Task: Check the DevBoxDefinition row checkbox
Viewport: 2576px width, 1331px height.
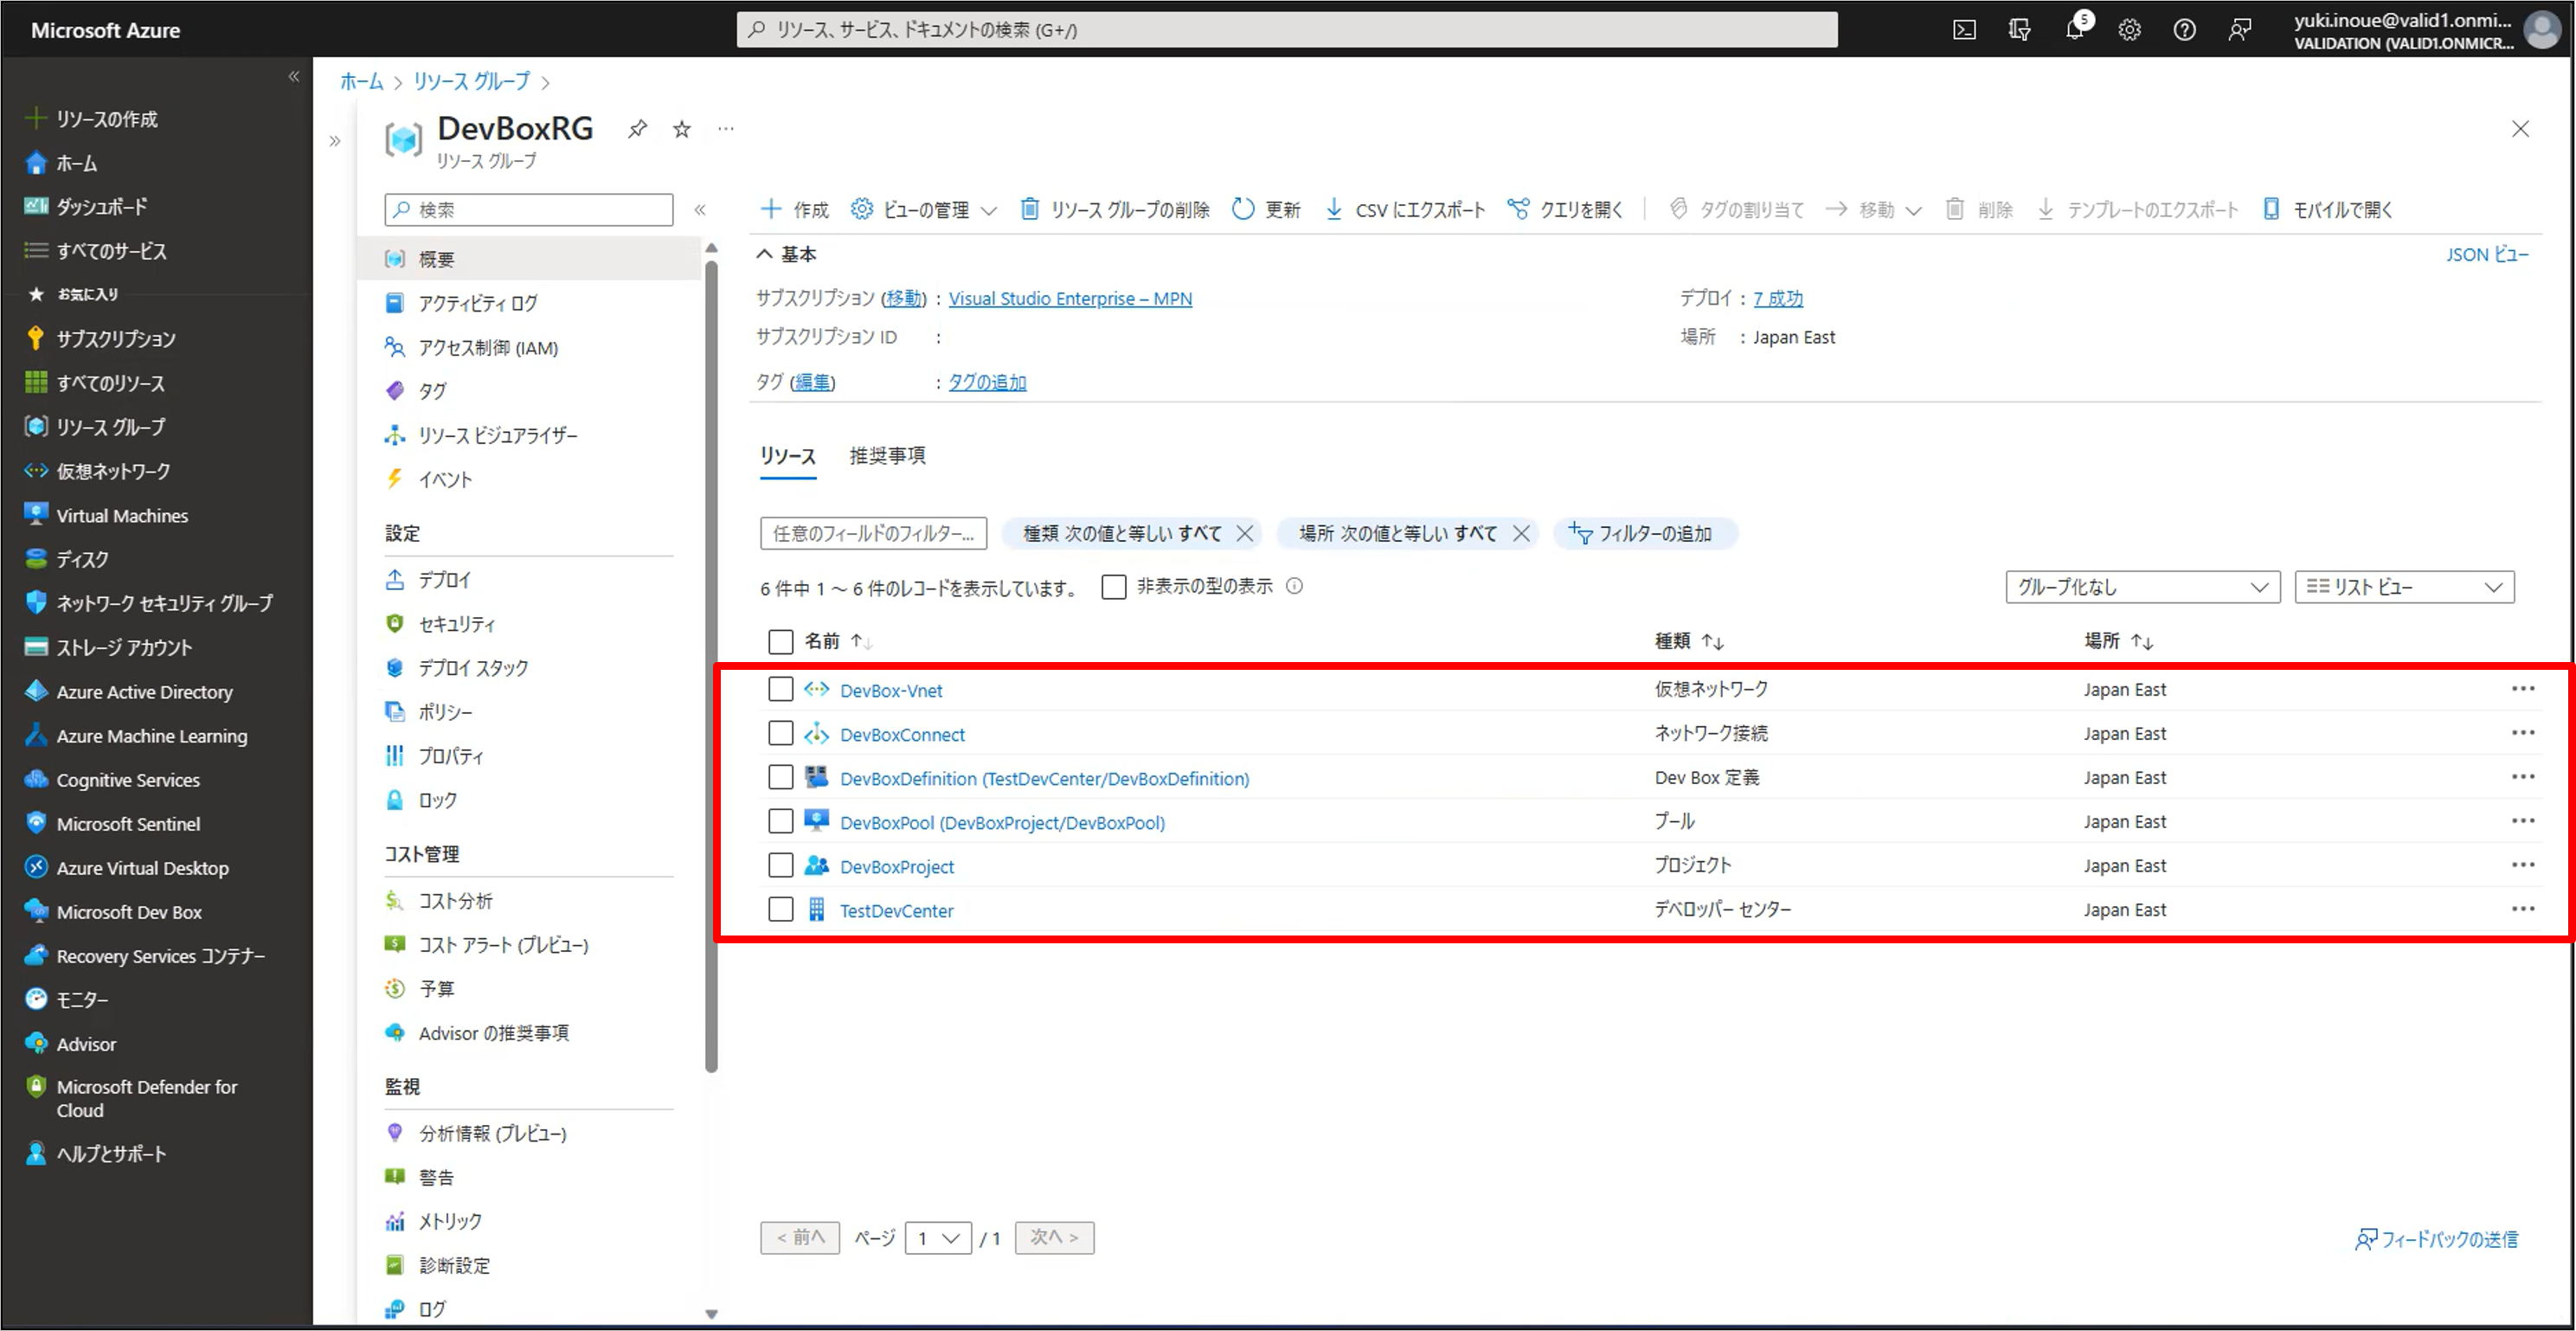Action: 781,777
